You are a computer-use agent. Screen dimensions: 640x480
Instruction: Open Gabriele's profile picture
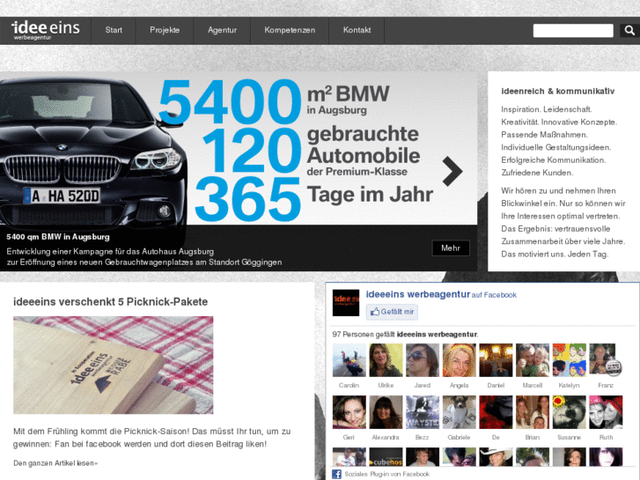tap(460, 412)
